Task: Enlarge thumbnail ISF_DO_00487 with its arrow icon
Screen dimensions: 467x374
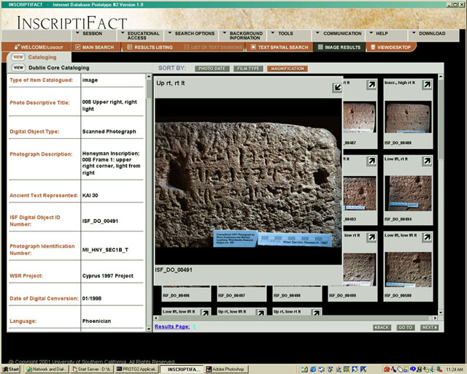Action: [x=371, y=85]
